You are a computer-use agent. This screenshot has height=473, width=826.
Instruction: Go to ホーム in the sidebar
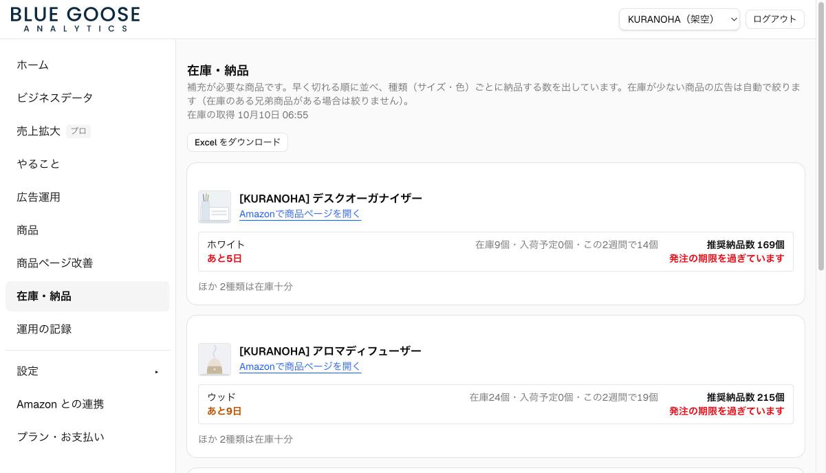click(87, 65)
